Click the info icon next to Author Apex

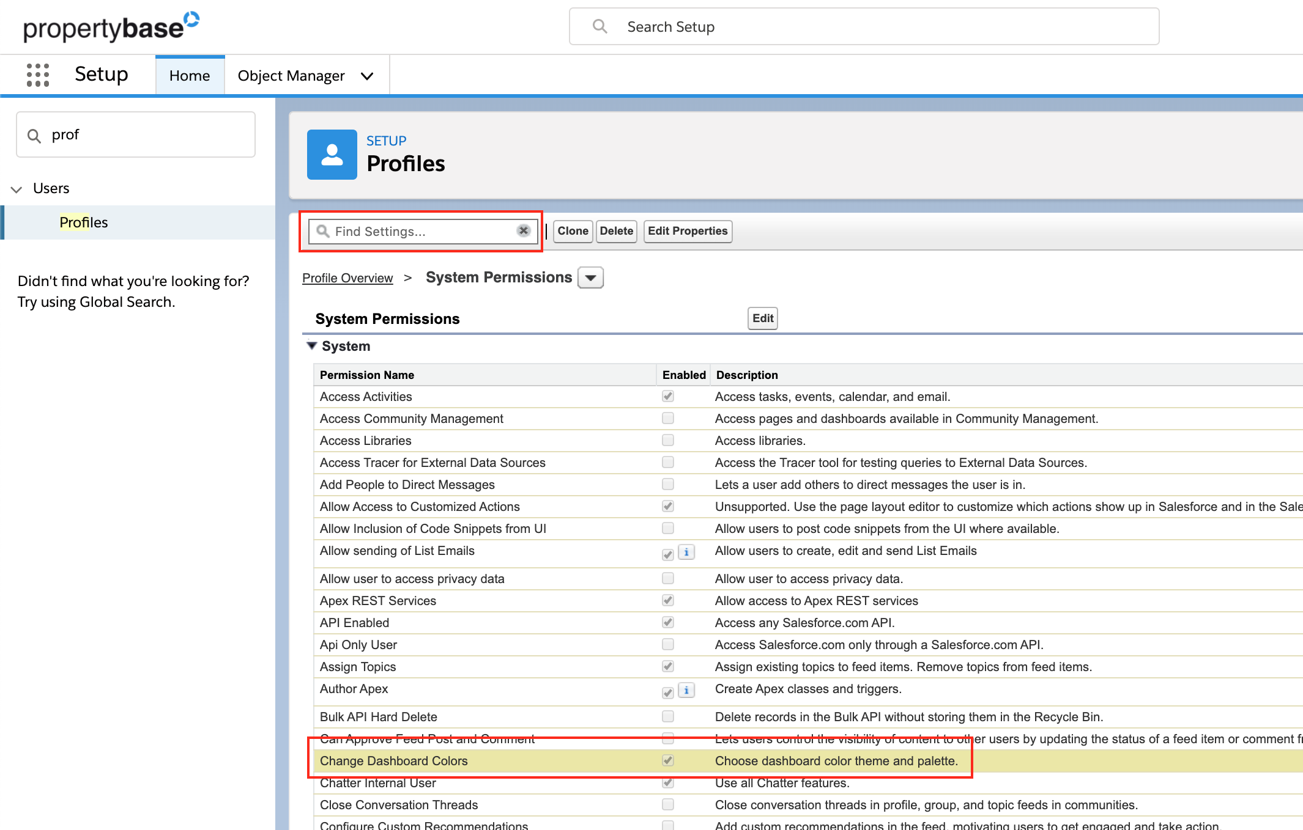click(686, 691)
